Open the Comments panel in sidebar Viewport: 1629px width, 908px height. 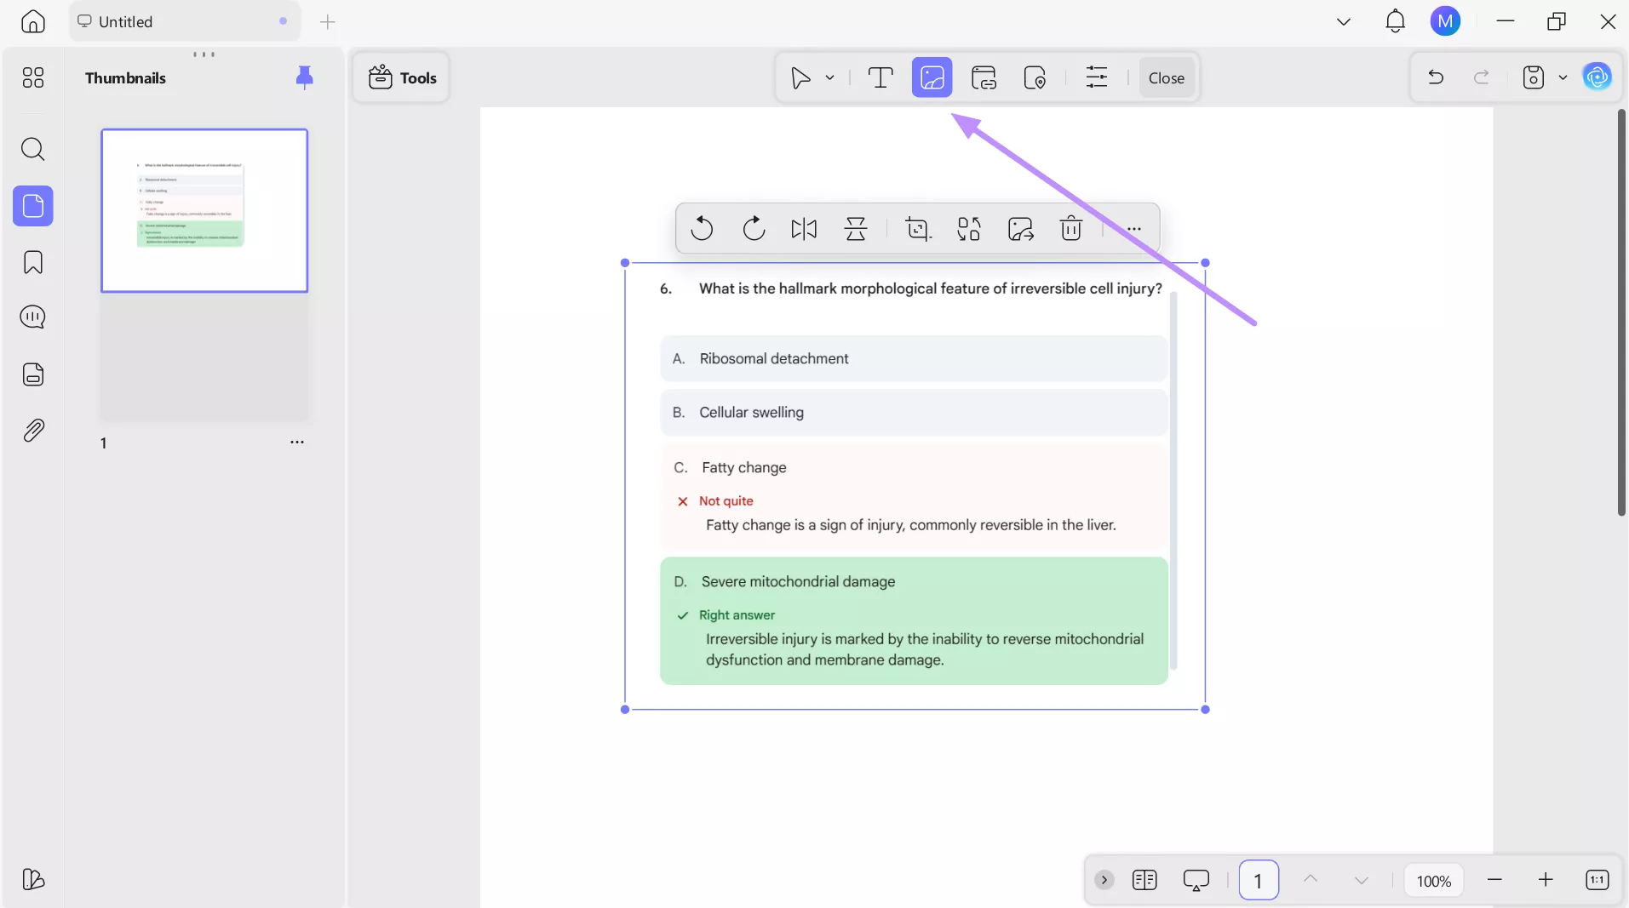click(33, 317)
